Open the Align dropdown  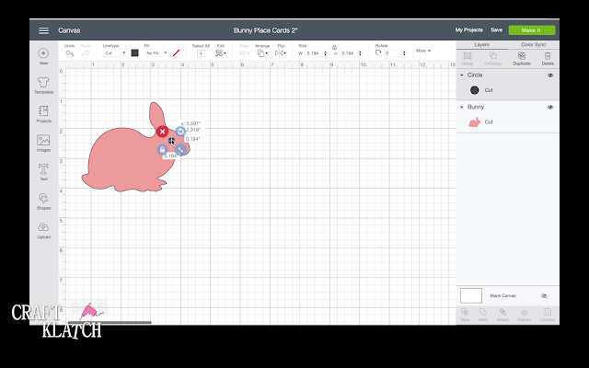pyautogui.click(x=244, y=53)
